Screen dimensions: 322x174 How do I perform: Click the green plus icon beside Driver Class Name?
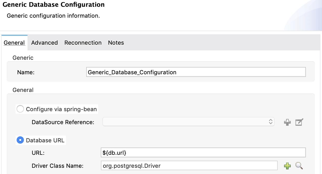pyautogui.click(x=287, y=166)
